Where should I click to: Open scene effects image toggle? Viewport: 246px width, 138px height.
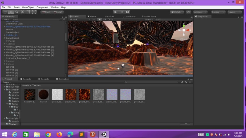click(109, 19)
